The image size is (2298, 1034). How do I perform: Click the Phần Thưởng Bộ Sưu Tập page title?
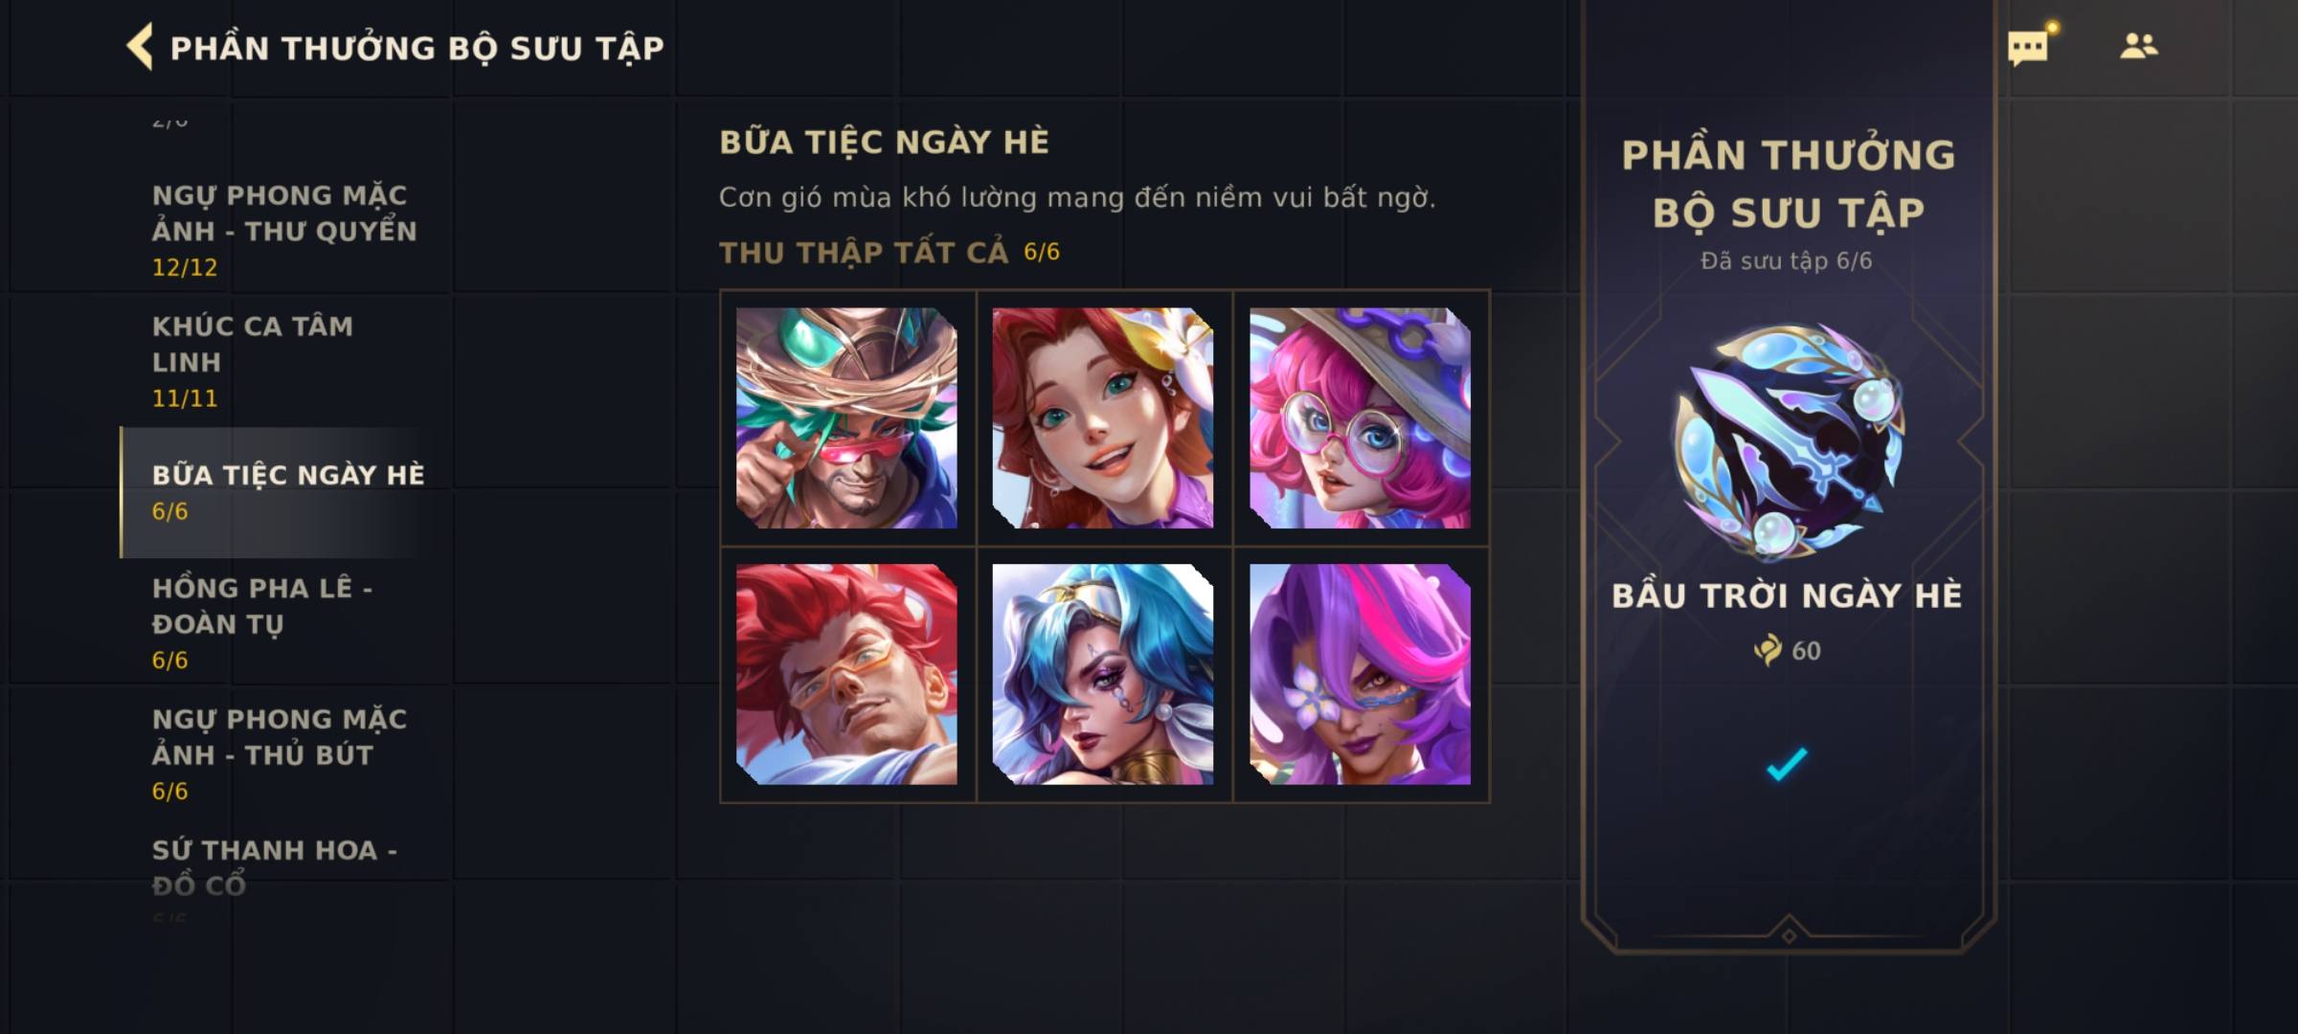pyautogui.click(x=417, y=48)
